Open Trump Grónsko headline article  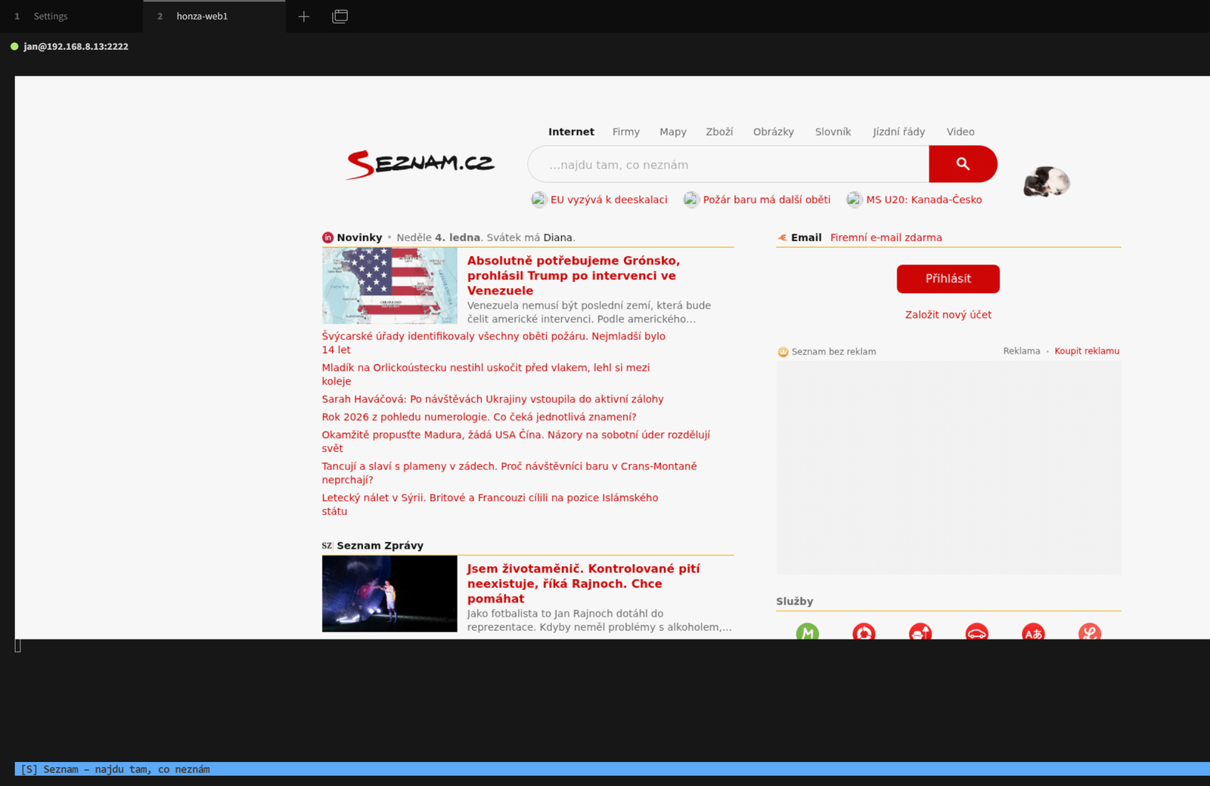click(x=573, y=275)
